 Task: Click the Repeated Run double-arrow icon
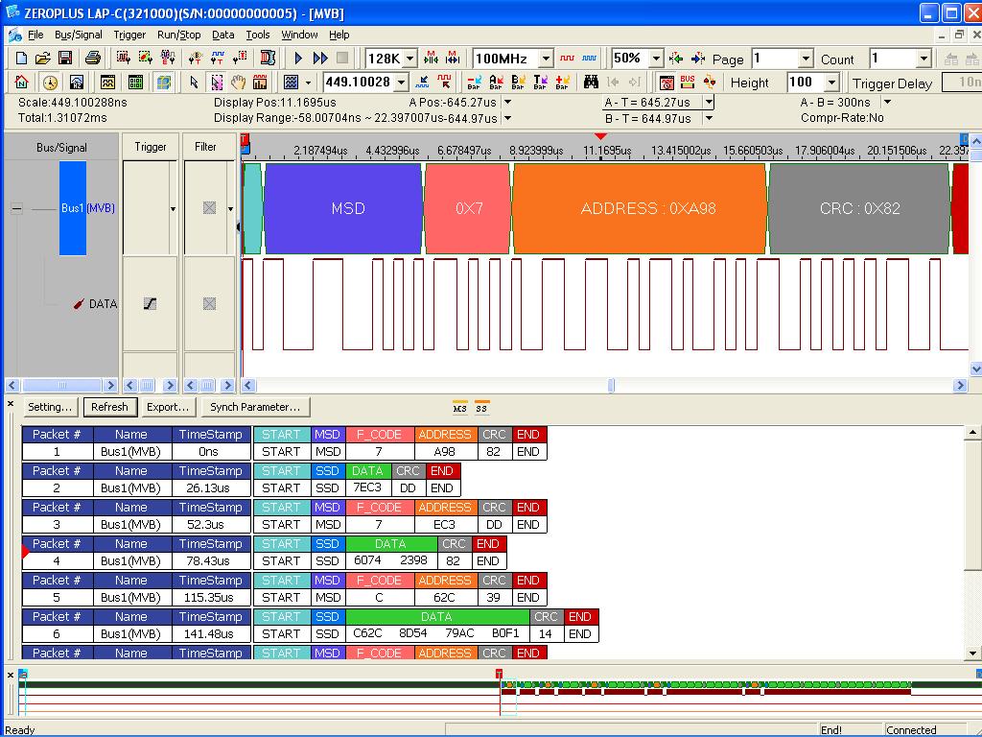coord(318,58)
